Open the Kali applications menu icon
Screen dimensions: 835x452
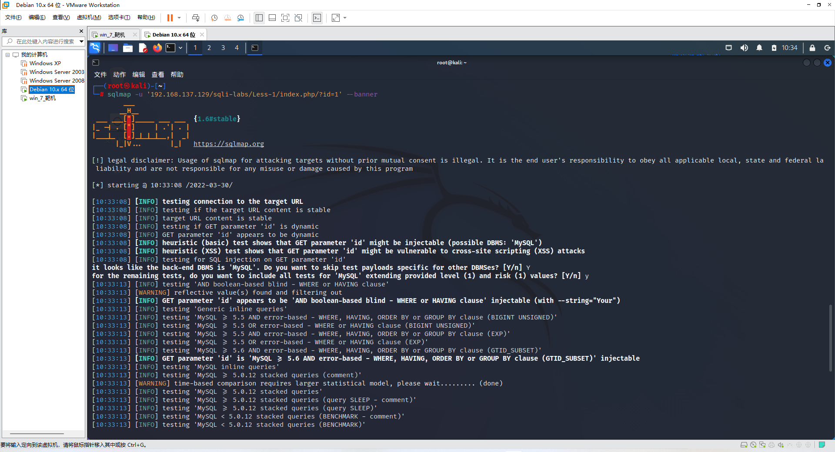[x=95, y=48]
